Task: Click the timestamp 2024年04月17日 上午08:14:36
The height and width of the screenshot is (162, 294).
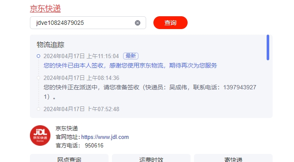Action: [81, 78]
